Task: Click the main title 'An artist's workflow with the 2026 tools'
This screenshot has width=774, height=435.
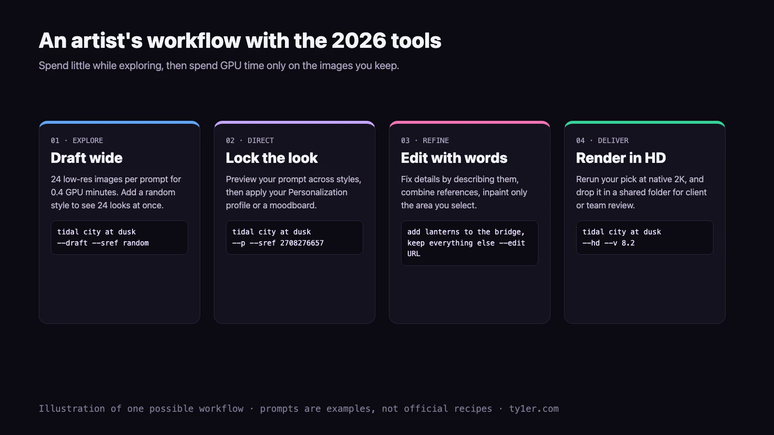Action: (x=240, y=41)
